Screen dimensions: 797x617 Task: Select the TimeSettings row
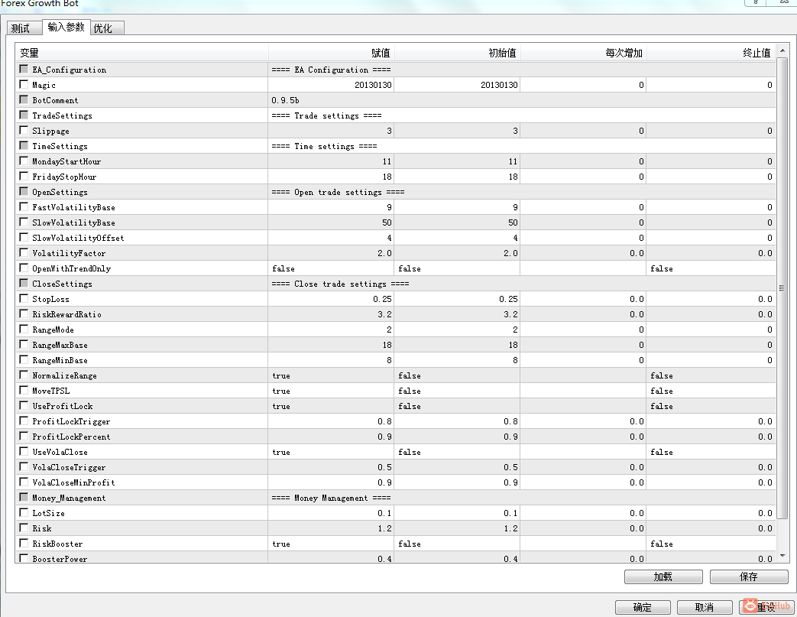[396, 146]
